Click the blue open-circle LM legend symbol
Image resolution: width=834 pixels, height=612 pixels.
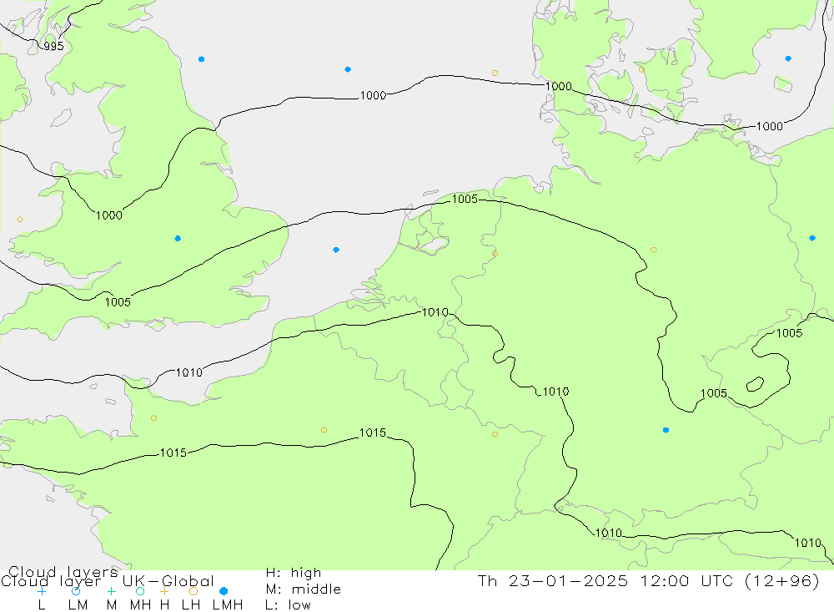pyautogui.click(x=76, y=591)
